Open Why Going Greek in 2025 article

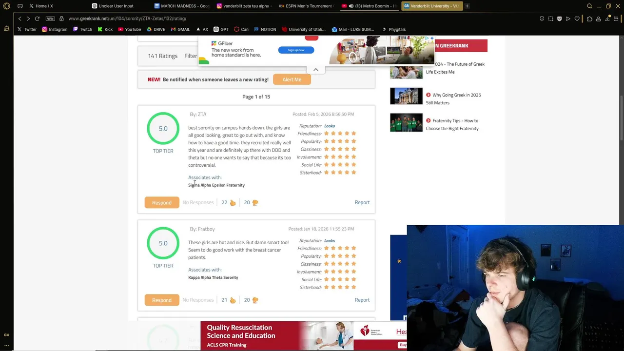(x=453, y=99)
